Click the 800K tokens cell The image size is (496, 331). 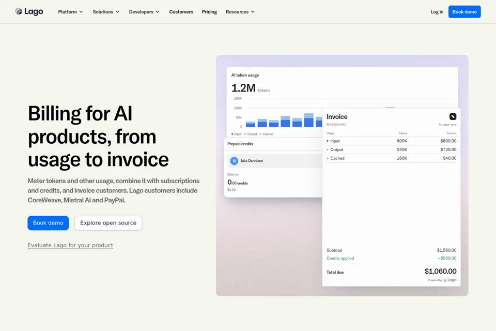click(x=402, y=141)
